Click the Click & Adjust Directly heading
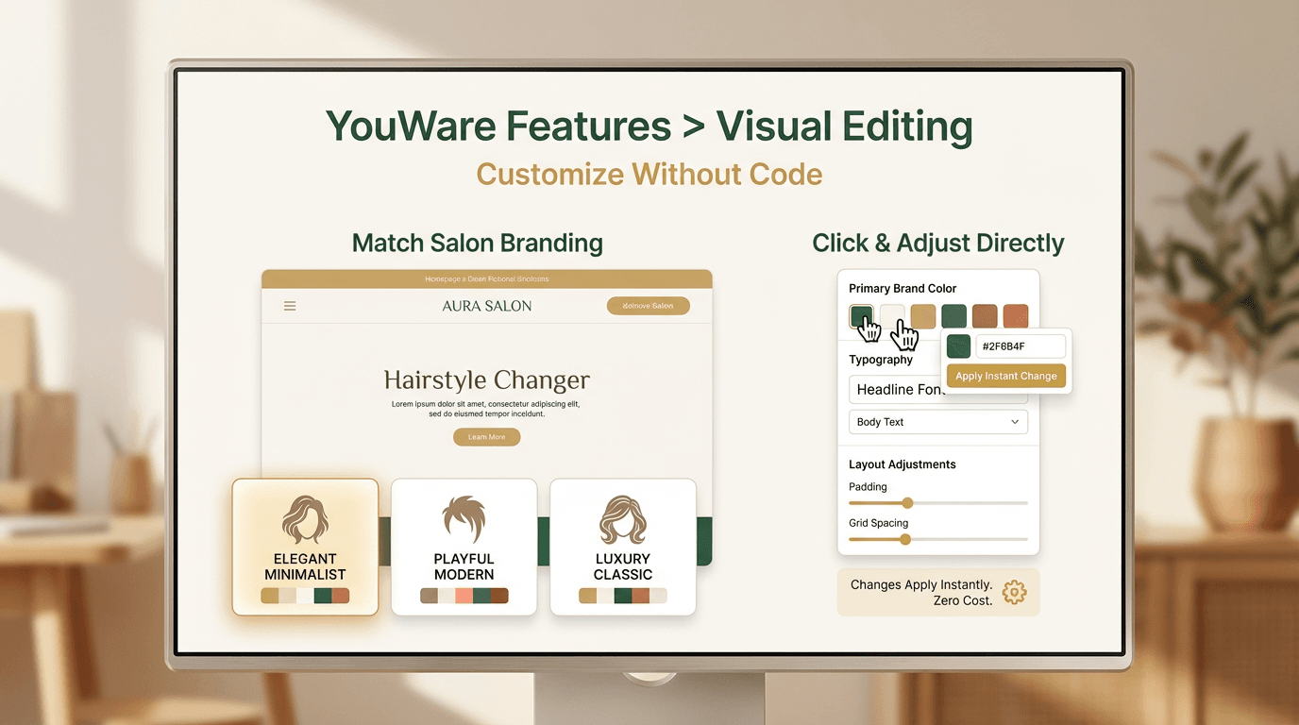Image resolution: width=1299 pixels, height=725 pixels. coord(938,244)
